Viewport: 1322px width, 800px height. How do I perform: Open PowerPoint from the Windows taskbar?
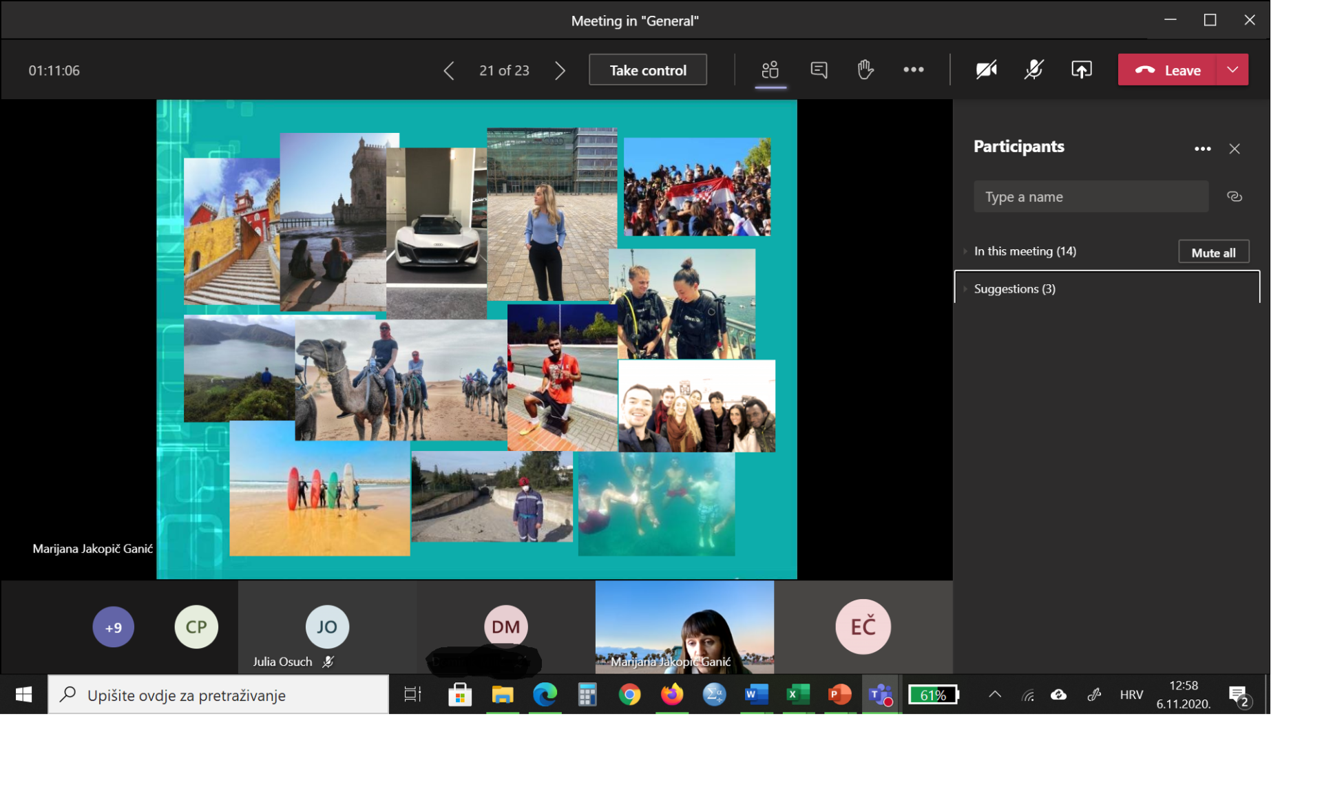[x=838, y=695]
